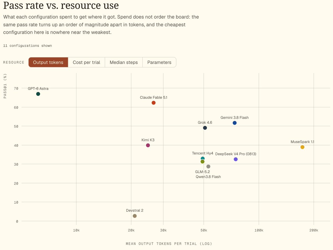The width and height of the screenshot is (333, 250).
Task: Click the 'MuseSpark 1.1' label
Action: point(302,142)
